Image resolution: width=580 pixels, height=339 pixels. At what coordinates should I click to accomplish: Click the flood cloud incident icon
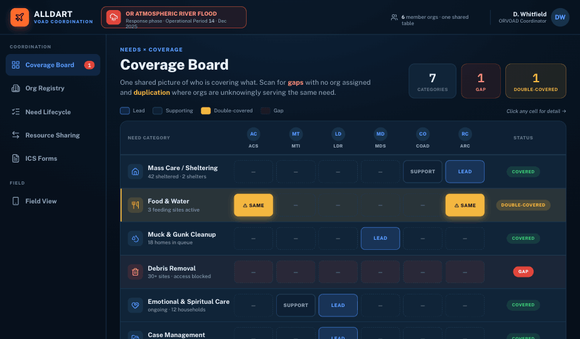[x=114, y=18]
